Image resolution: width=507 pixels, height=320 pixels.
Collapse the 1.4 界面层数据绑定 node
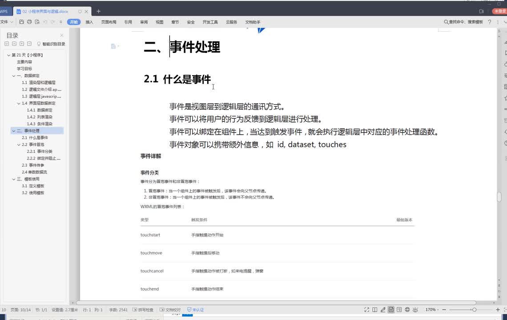click(x=19, y=104)
